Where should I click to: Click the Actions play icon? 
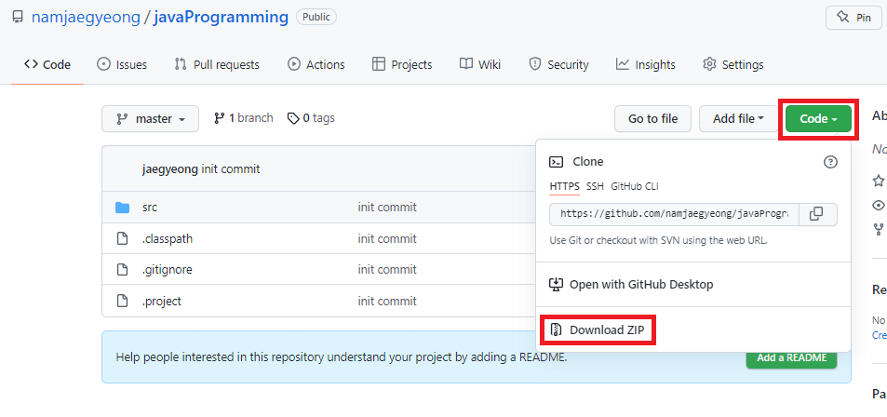click(x=293, y=64)
